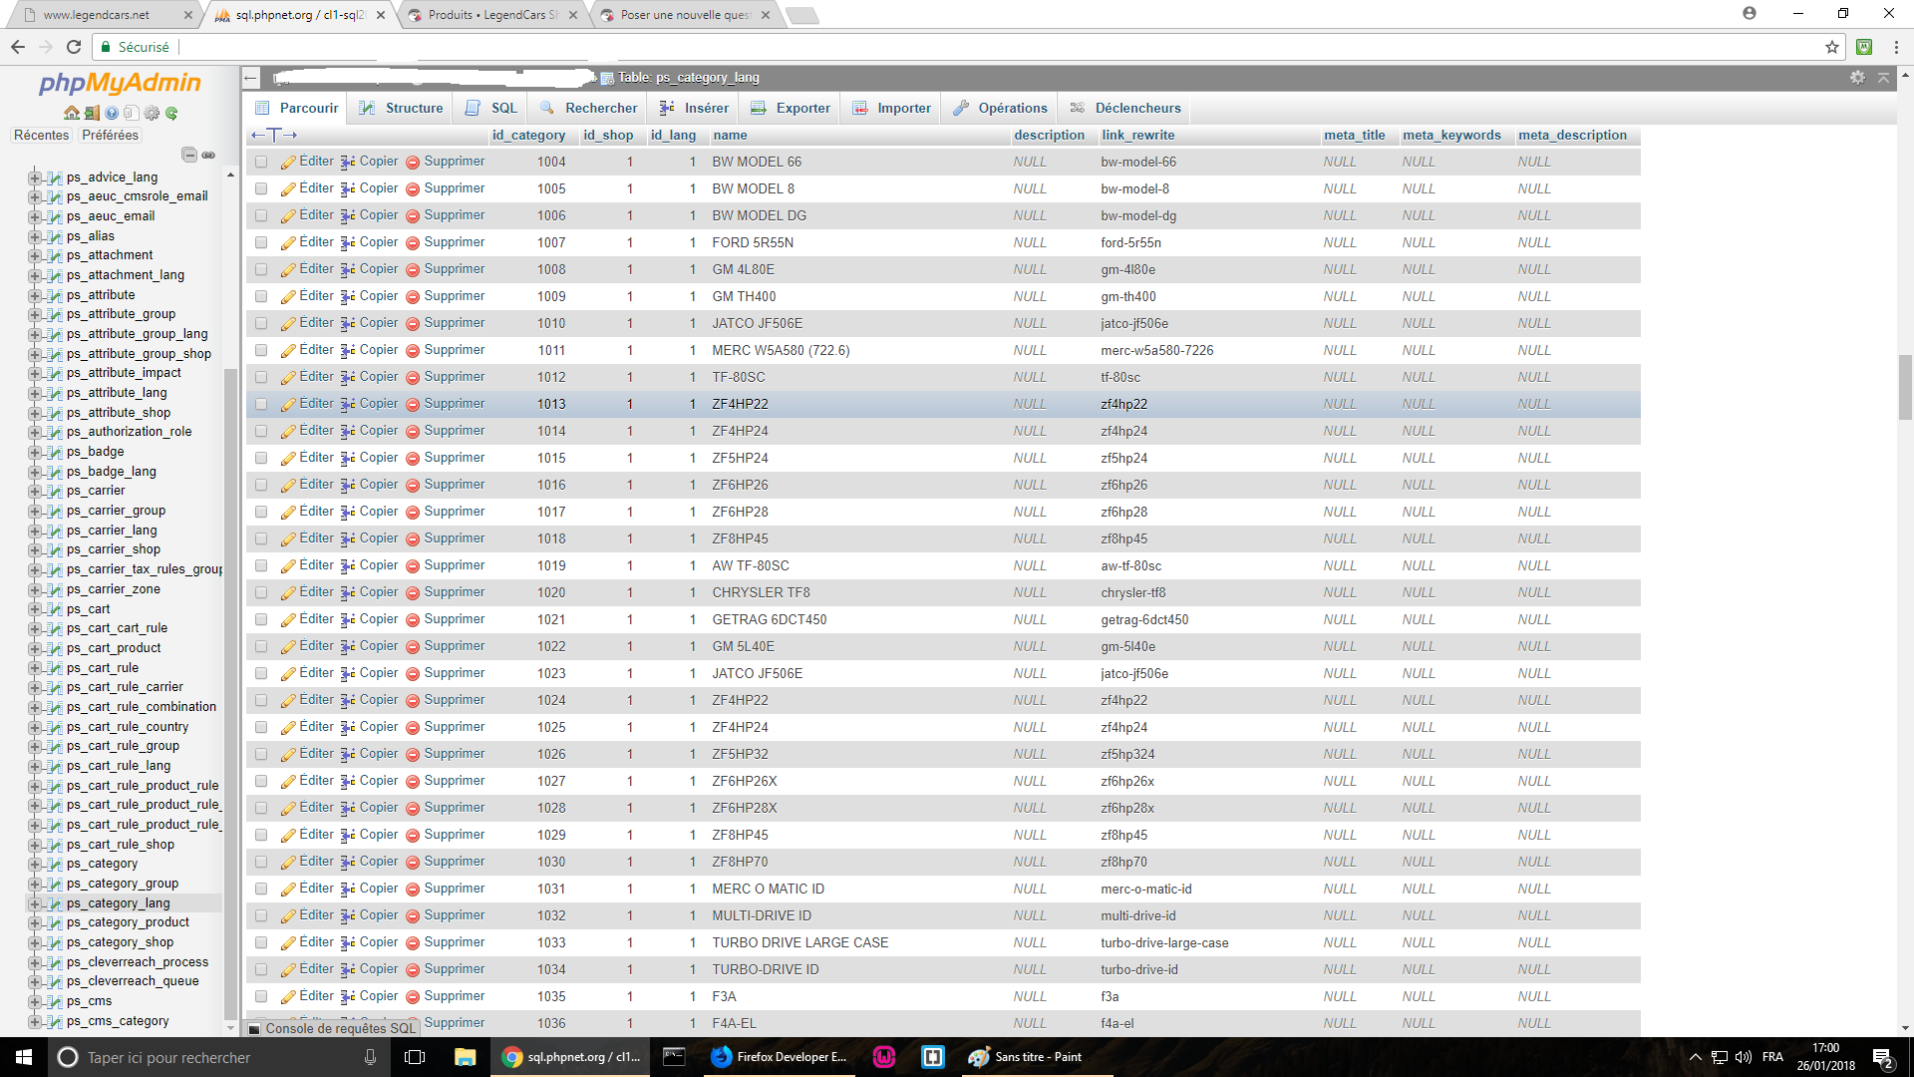Click red Supprimer icon for row 1020
This screenshot has height=1077, width=1914.
pos(412,593)
